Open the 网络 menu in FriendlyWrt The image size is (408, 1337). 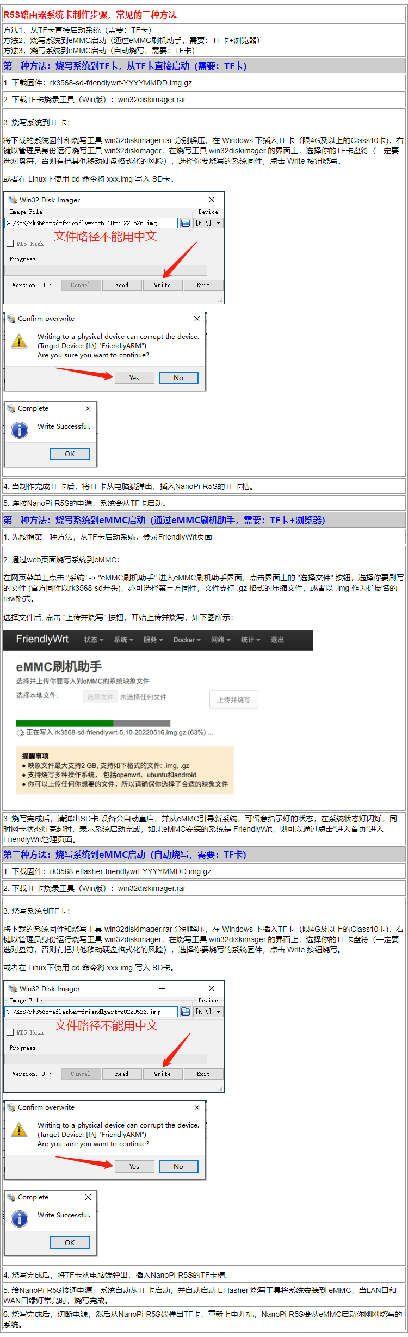220,640
